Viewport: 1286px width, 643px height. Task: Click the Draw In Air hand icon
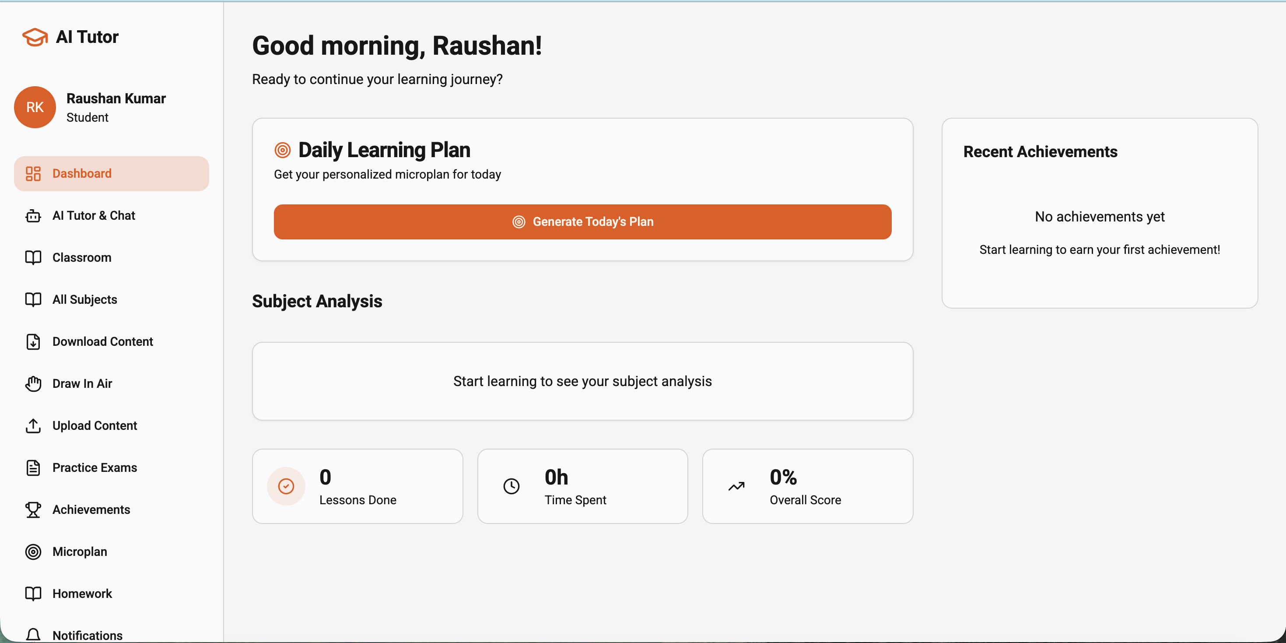tap(33, 383)
